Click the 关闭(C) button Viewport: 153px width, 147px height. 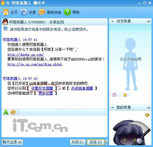(78, 142)
